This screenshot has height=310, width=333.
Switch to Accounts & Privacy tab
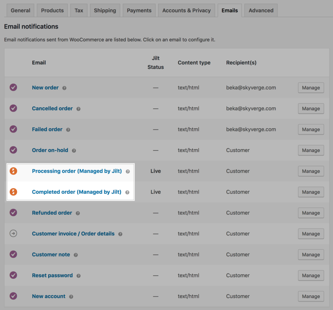(186, 10)
